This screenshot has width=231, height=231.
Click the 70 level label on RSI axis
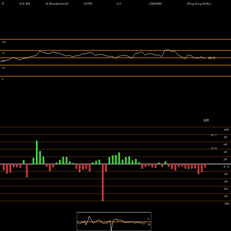(3, 53)
